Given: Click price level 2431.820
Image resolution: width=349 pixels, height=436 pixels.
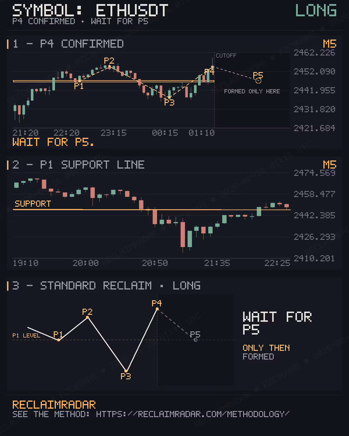Looking at the screenshot, I should point(314,109).
